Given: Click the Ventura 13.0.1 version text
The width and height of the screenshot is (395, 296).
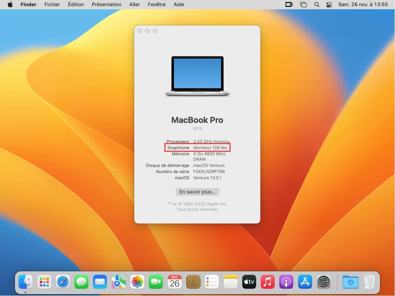Looking at the screenshot, I should pyautogui.click(x=207, y=178).
